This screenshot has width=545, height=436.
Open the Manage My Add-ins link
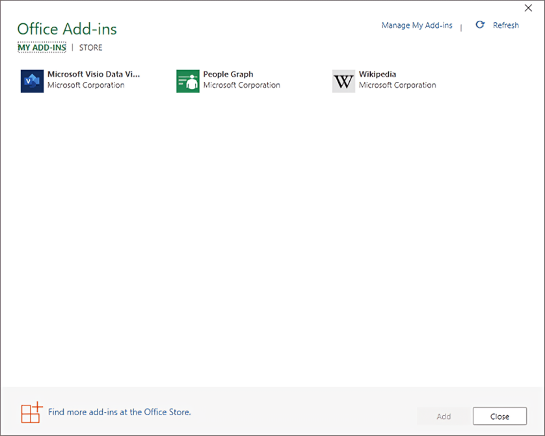417,25
